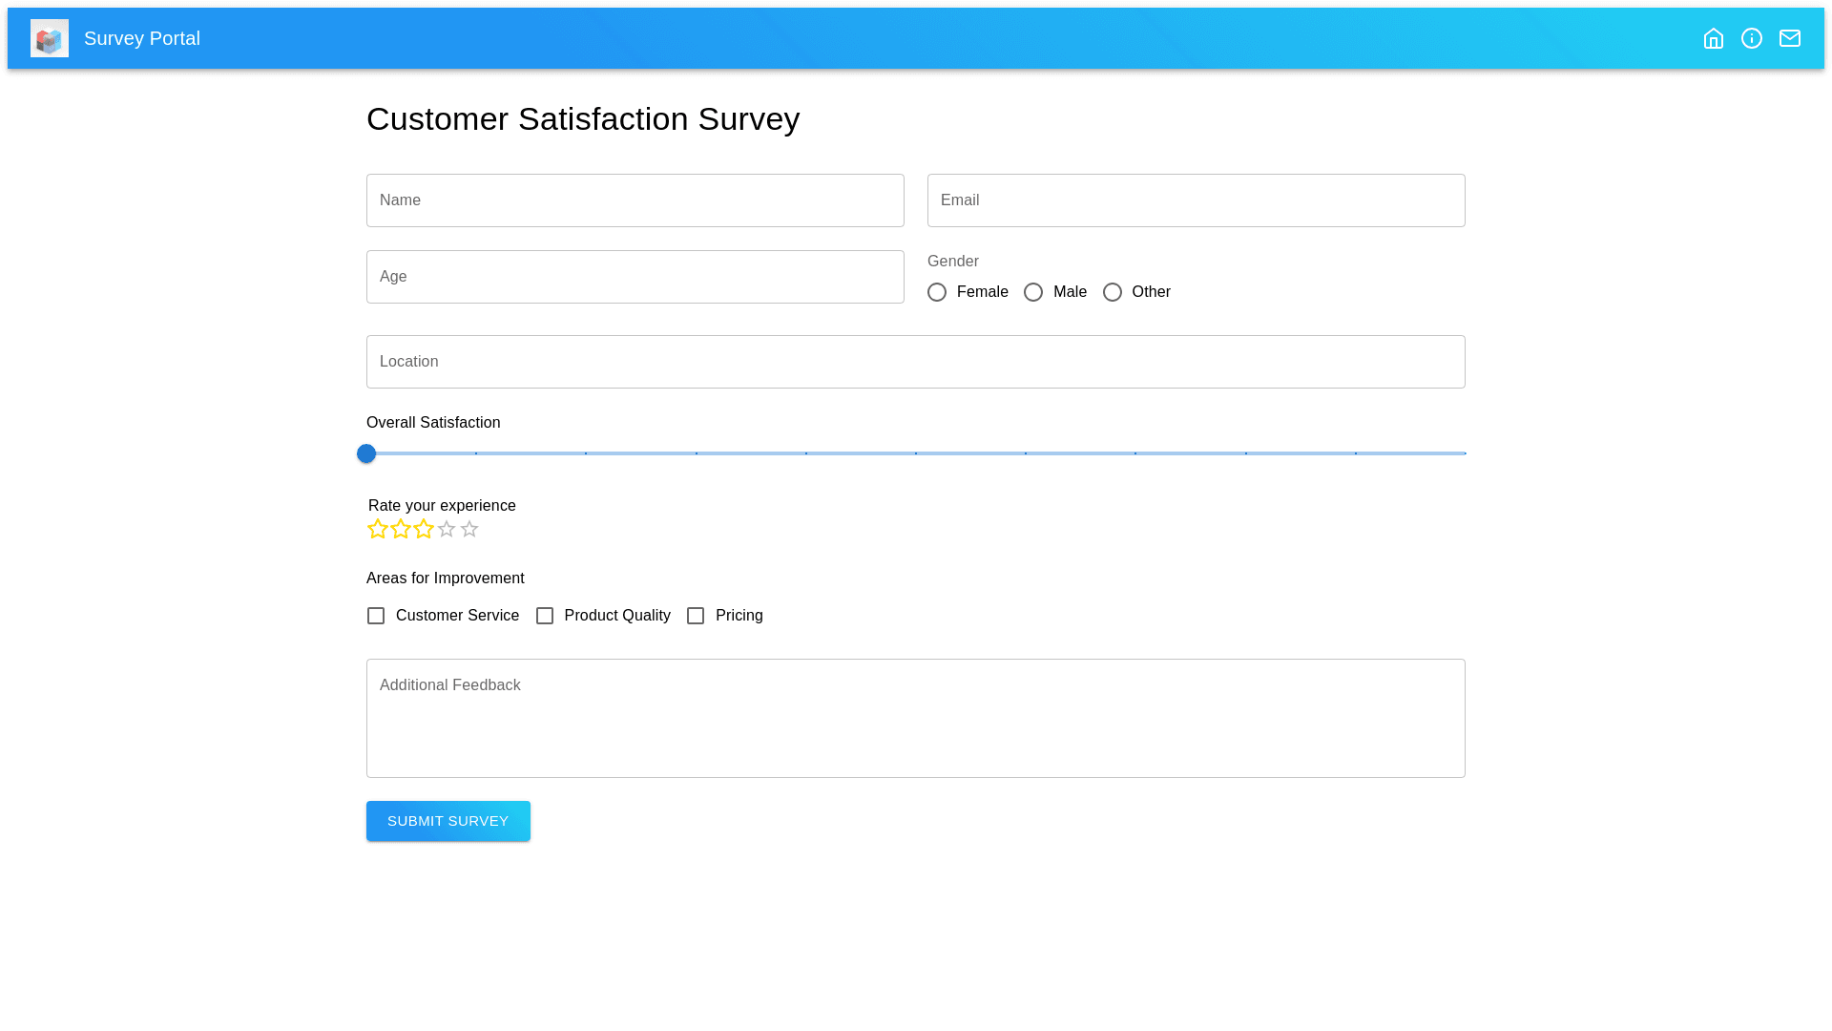Select the second rating star
Screen dimensions: 1832x1031
tap(401, 529)
